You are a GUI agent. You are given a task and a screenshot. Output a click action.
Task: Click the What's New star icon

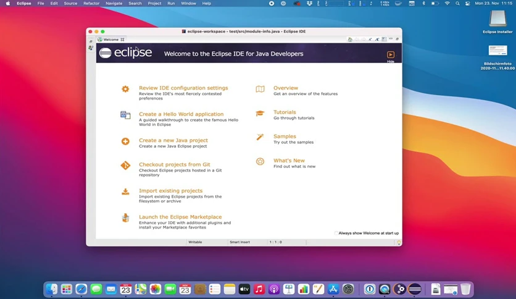pos(260,161)
